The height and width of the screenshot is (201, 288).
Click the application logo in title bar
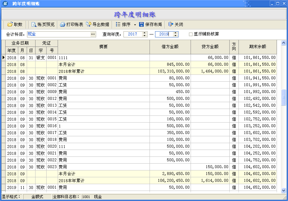(5, 4)
